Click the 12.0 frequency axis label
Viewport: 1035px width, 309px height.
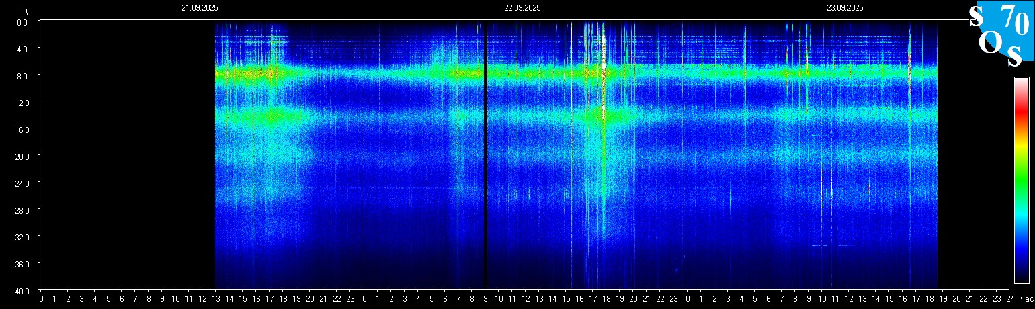click(x=21, y=102)
